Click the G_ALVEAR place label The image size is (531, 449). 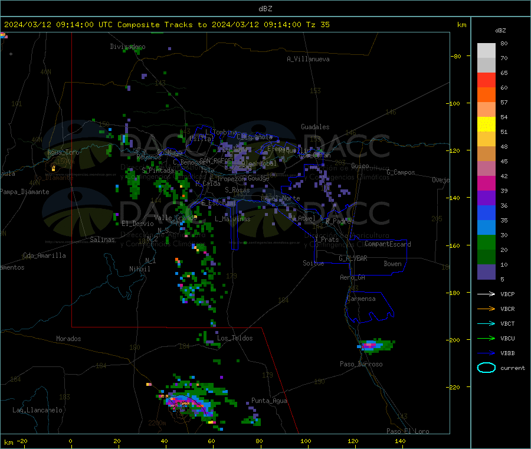(x=353, y=258)
